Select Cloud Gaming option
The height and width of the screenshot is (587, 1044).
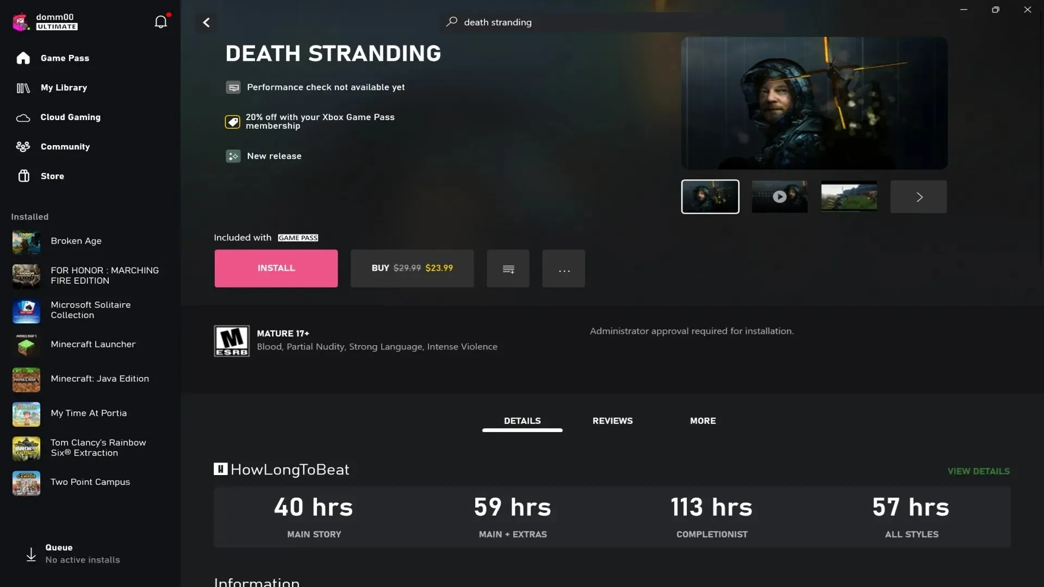[x=70, y=117]
